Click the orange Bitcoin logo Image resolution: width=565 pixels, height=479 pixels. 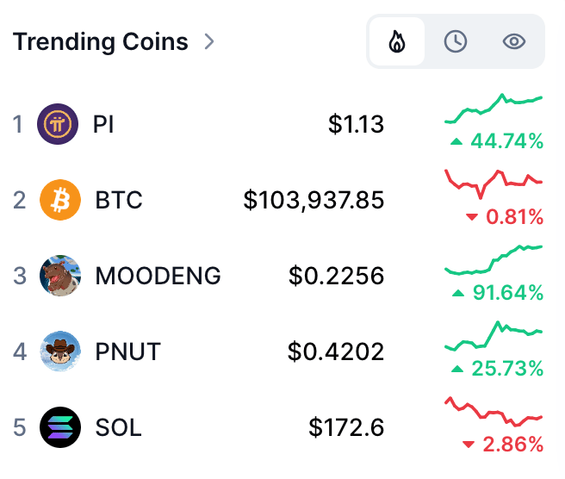pyautogui.click(x=60, y=200)
